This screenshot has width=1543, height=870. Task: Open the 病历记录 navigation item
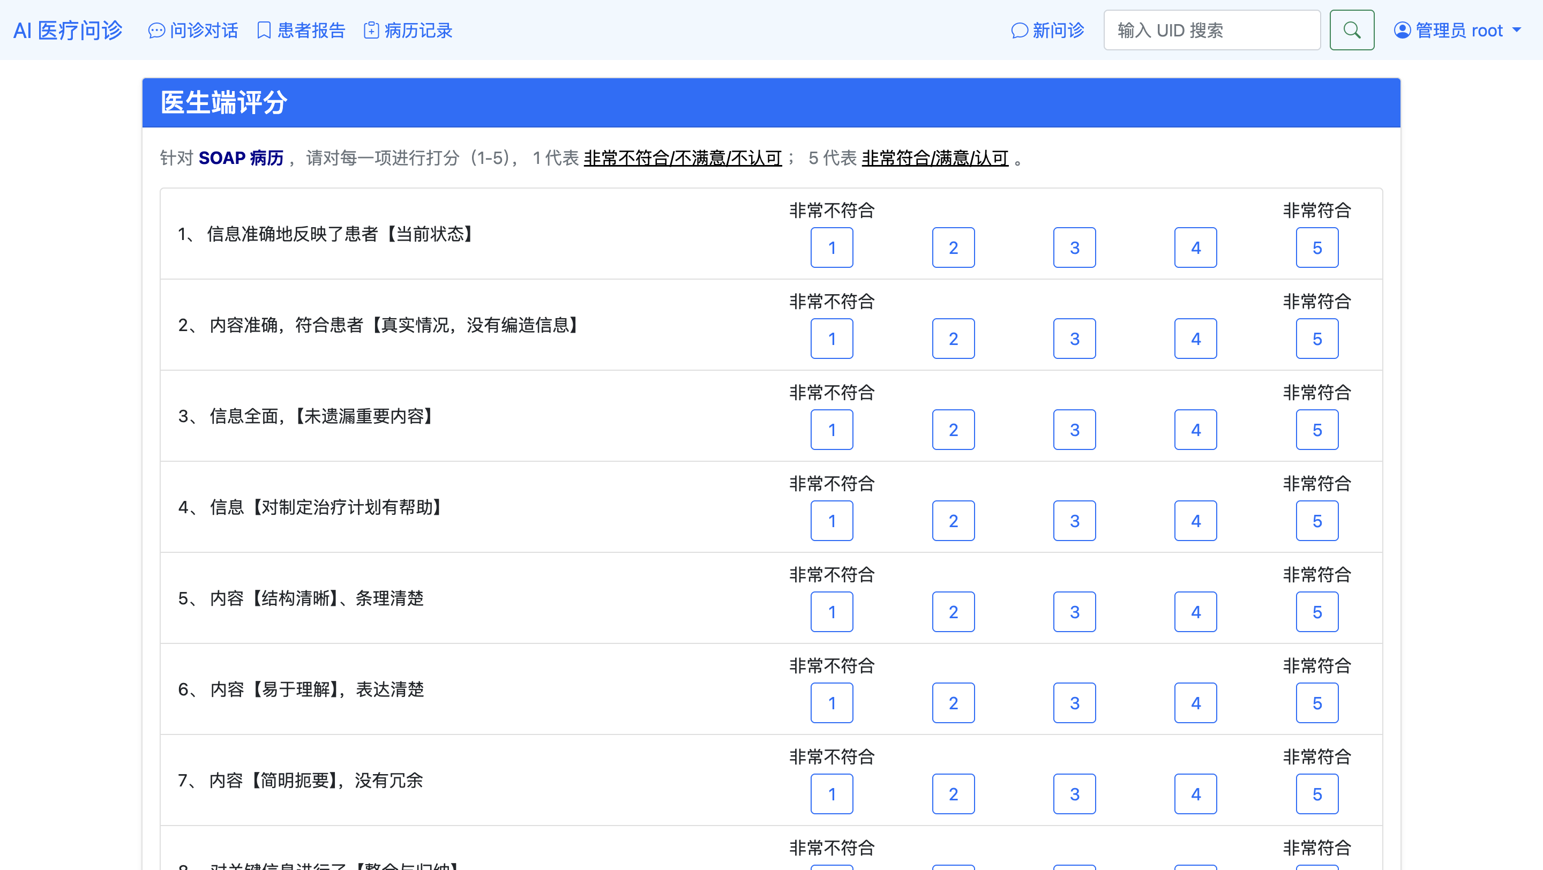(x=418, y=31)
